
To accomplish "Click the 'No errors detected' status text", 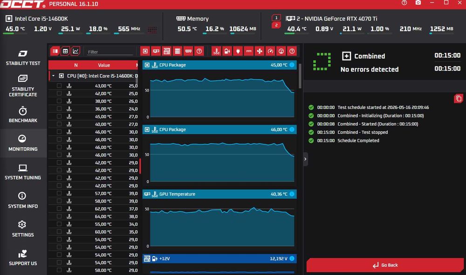I will (370, 69).
